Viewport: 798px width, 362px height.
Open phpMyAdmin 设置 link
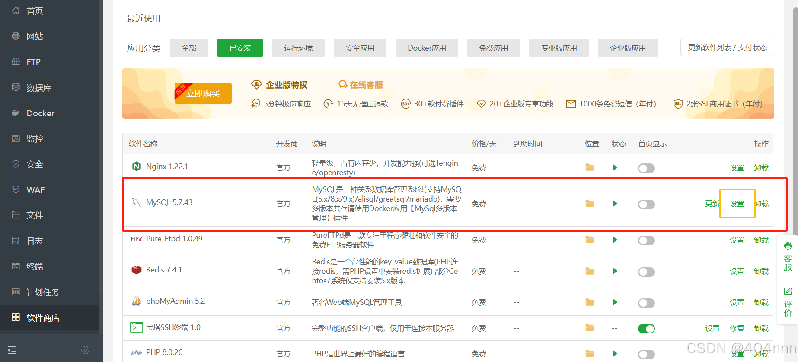737,302
